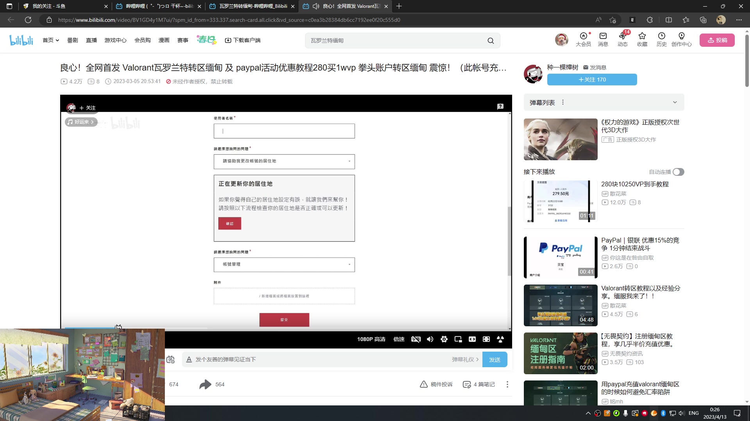Viewport: 750px width, 421px height.
Task: Open the 弹幕列表 three-dot menu
Action: pos(563,102)
